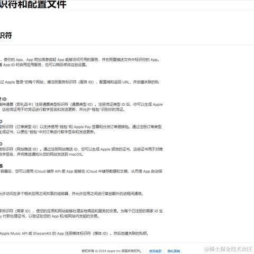Click the App ID description mentioning 预置描述文件
This screenshot has height=254, width=254.
coord(80,62)
